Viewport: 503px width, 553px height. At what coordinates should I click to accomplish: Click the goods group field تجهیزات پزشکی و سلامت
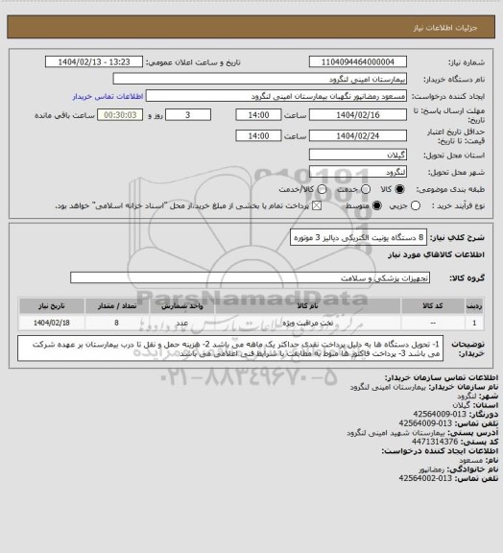pyautogui.click(x=251, y=277)
